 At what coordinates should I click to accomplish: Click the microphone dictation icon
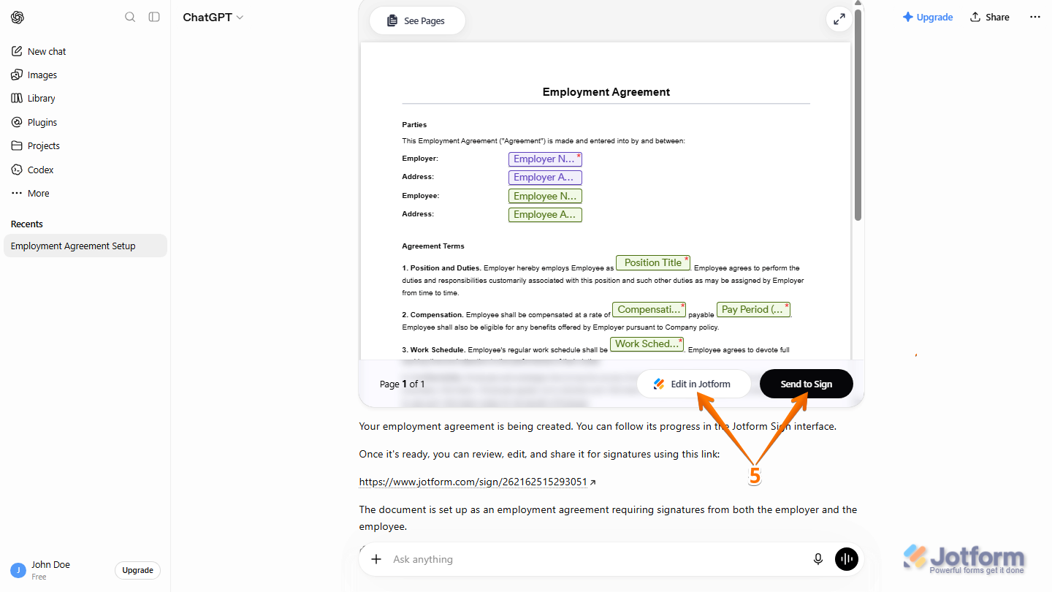pos(818,559)
